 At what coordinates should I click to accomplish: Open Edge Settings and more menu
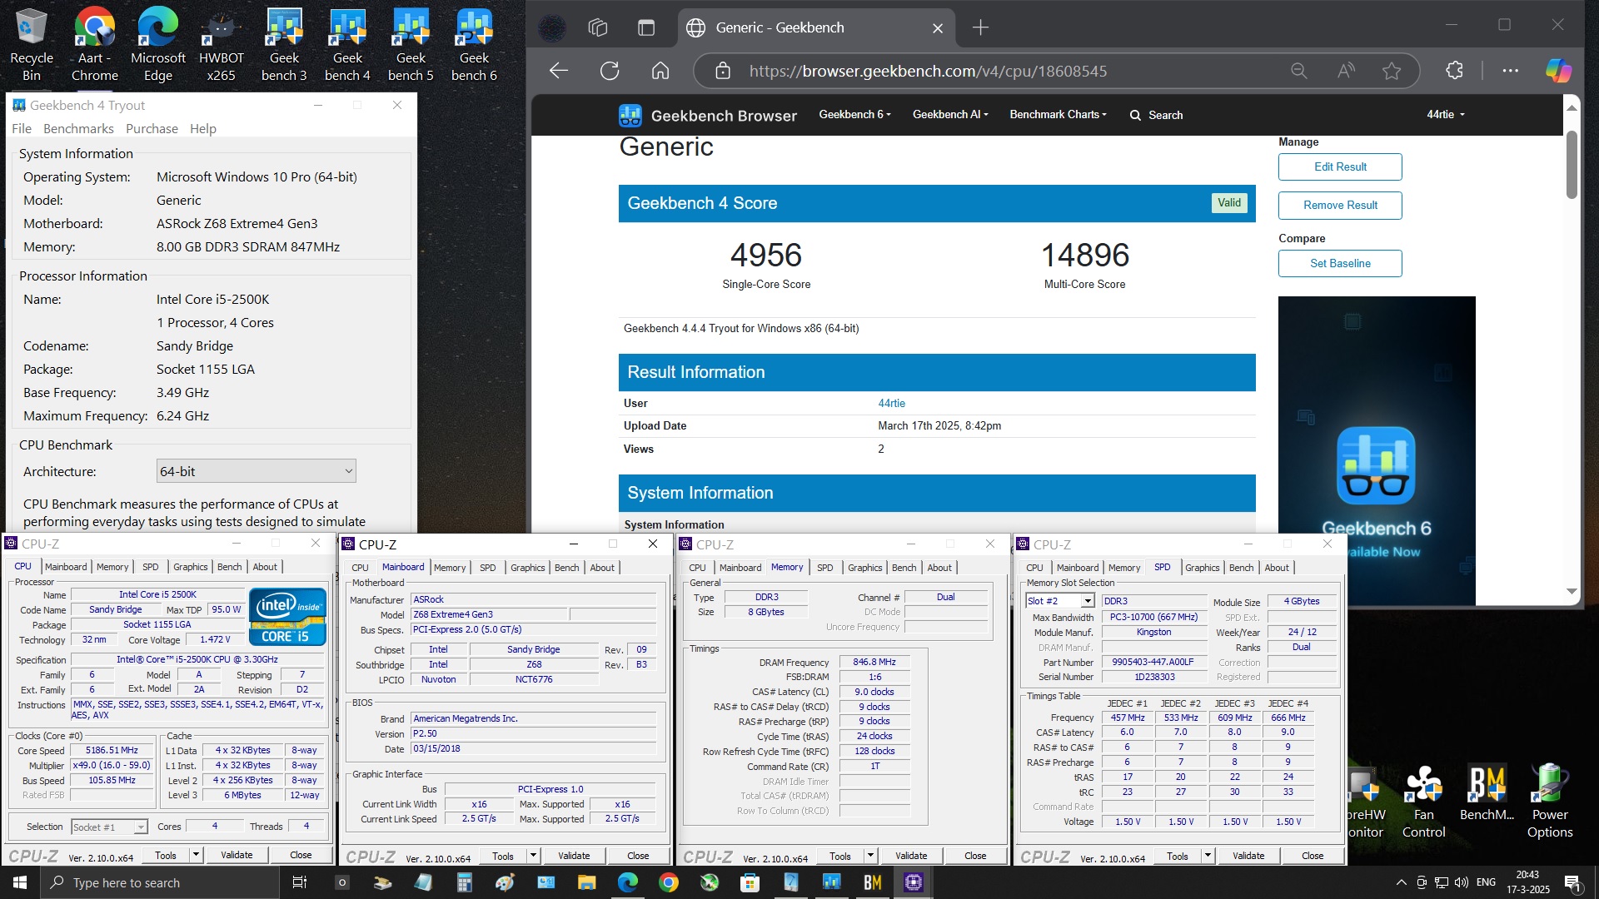pyautogui.click(x=1510, y=71)
